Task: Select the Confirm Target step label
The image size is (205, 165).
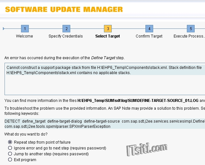Action: pos(149,36)
